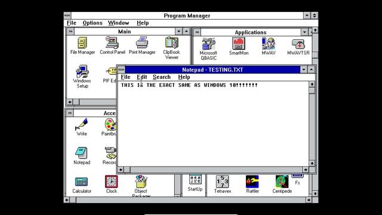Open the Write accessory
The image size is (382, 215).
click(82, 127)
